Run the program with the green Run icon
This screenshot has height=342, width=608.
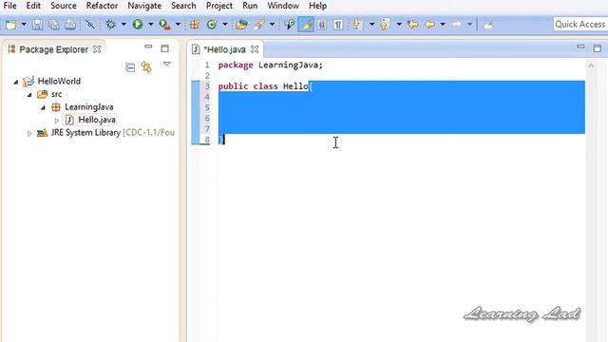pyautogui.click(x=137, y=25)
